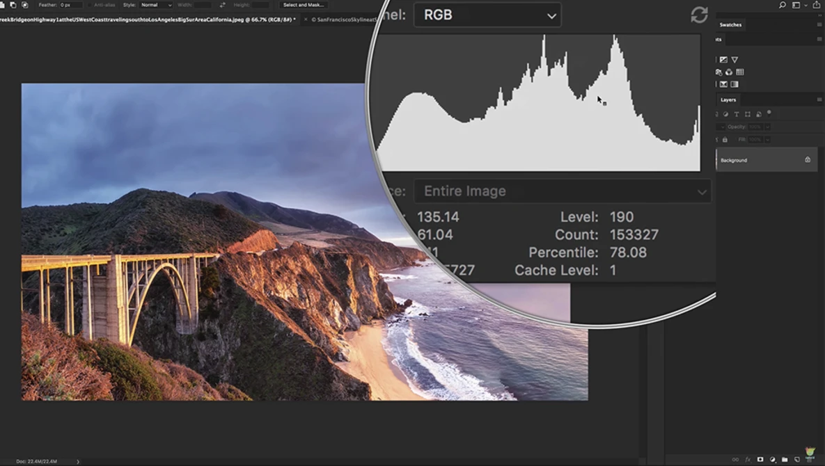Add a Channel Mixer adjustment icon

[x=729, y=72]
